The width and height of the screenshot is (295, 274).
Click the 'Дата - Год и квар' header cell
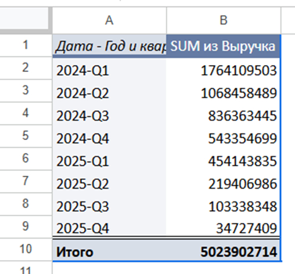(109, 46)
